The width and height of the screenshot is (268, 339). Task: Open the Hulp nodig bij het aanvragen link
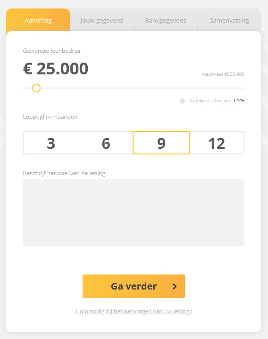point(134,311)
